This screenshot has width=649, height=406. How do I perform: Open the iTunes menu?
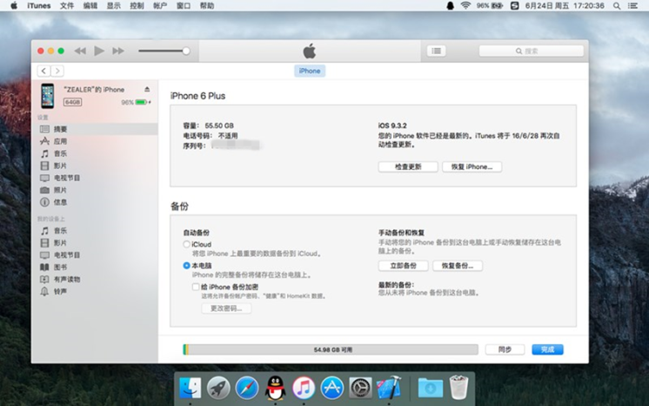39,5
